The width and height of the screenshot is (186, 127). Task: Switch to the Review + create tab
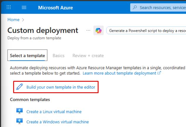[88, 55]
